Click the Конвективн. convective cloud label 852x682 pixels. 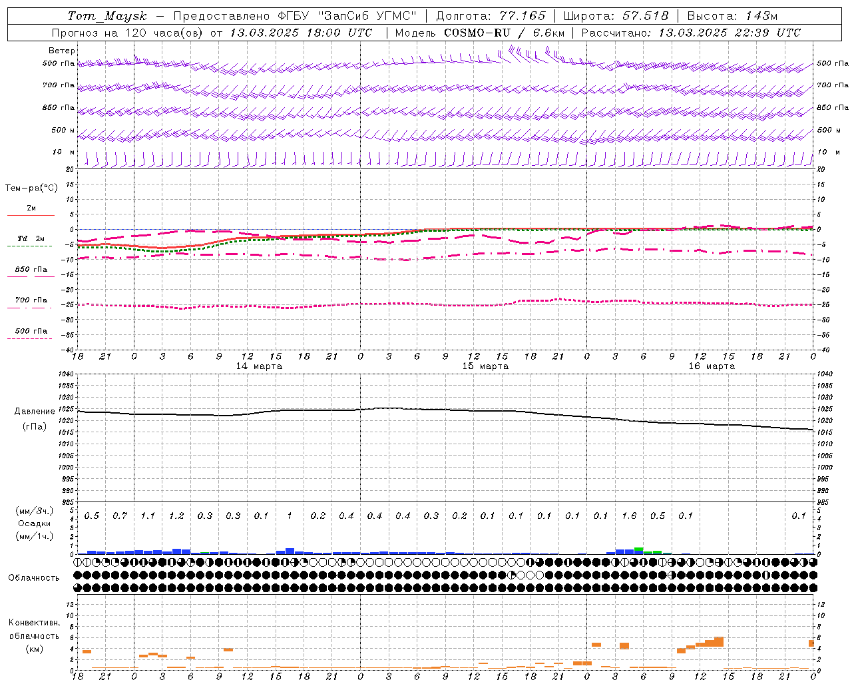coord(34,623)
